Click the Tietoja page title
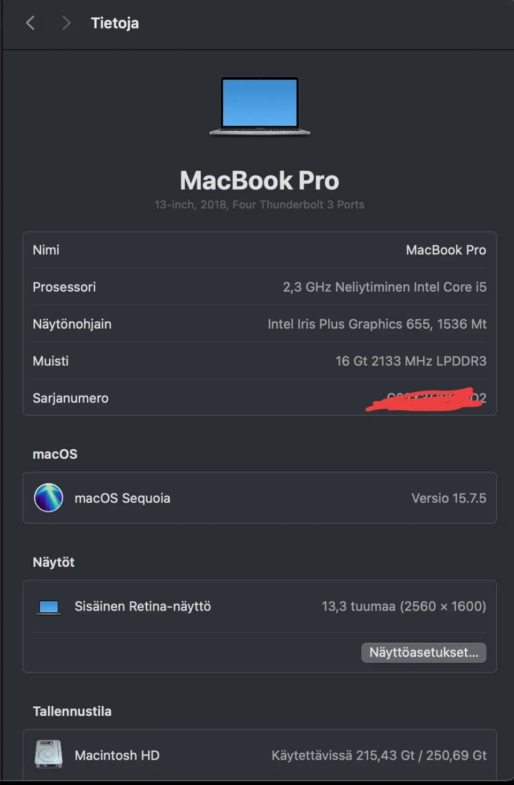The height and width of the screenshot is (785, 514). tap(115, 23)
